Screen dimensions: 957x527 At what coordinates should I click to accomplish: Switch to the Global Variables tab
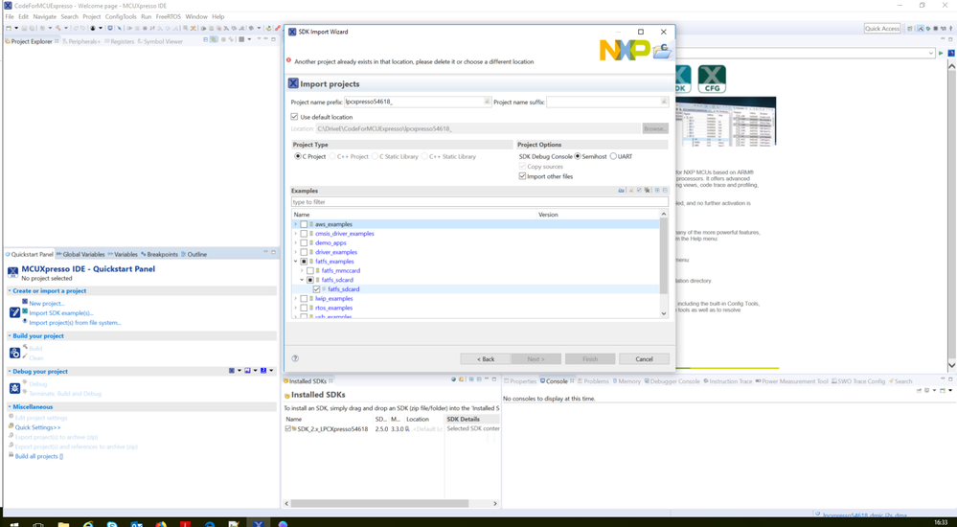pos(80,254)
